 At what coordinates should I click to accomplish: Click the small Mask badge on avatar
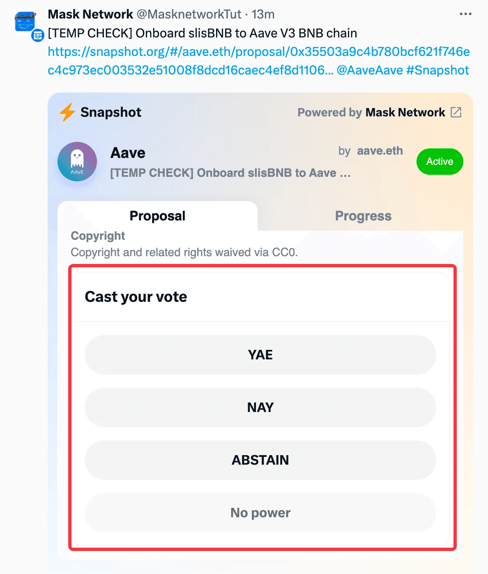click(38, 36)
